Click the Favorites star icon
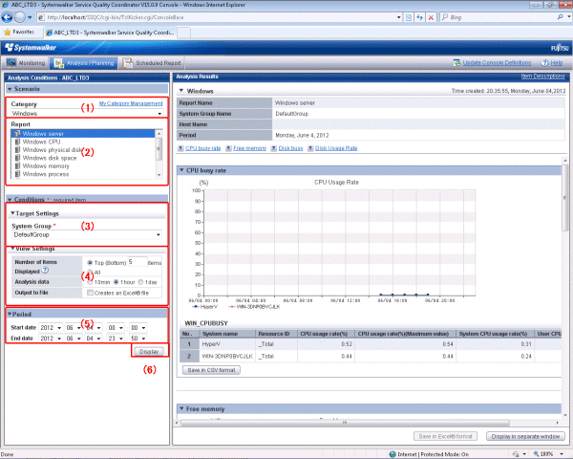 [x=8, y=33]
